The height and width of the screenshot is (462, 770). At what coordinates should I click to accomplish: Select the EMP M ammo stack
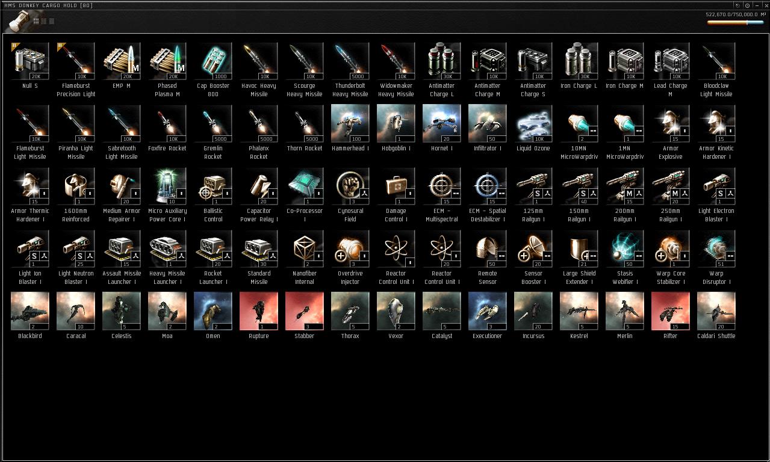tap(122, 61)
